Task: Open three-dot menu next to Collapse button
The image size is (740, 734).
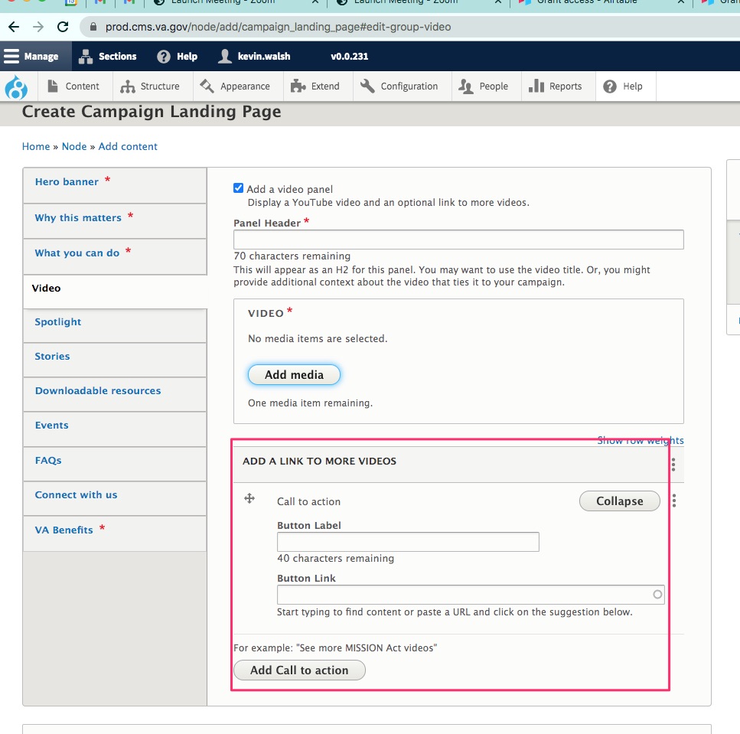Action: [674, 501]
